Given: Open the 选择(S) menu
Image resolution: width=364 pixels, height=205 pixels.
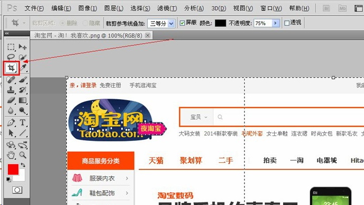Looking at the screenshot, I should pos(140,8).
